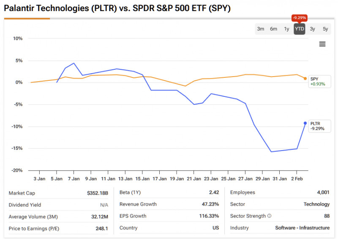
Task: Select the YTD range button
Action: pyautogui.click(x=300, y=29)
